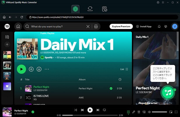This screenshot has height=117, width=180.
Task: Create playlist with the plus icon in sidebar
Action: coord(7,44)
